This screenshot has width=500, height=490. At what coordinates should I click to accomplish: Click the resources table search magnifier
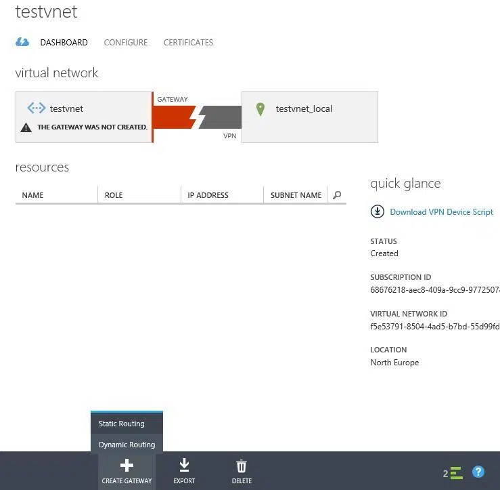tap(337, 195)
